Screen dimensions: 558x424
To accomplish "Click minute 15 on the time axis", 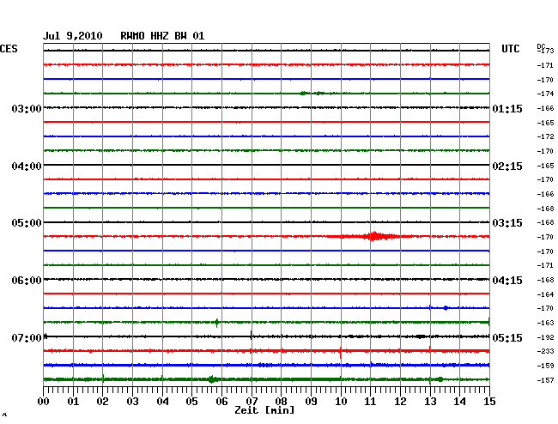I will tap(489, 401).
